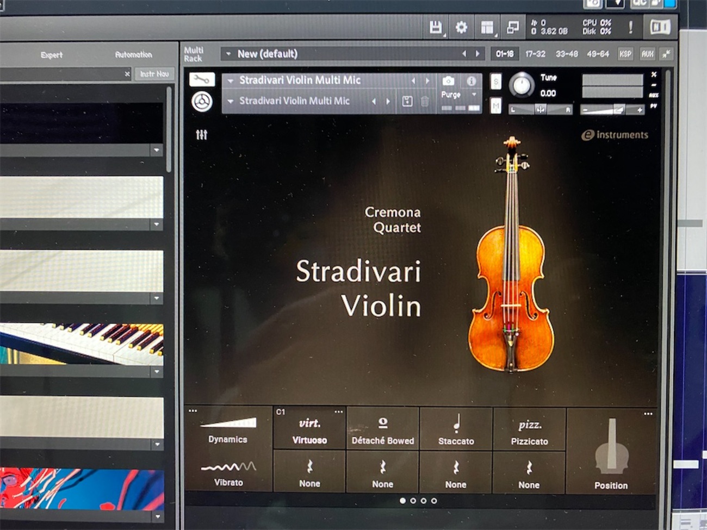Open Kontakt global settings gear

(461, 27)
